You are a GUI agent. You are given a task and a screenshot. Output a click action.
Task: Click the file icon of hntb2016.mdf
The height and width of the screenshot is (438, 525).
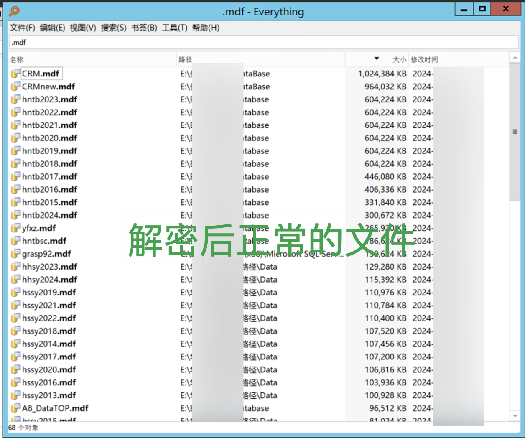click(15, 189)
